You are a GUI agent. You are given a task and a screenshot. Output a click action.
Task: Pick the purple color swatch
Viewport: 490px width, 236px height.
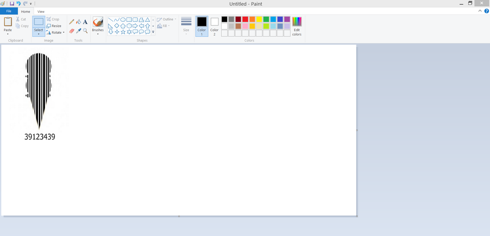[287, 19]
